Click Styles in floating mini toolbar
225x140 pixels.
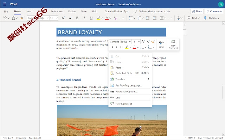[161, 44]
